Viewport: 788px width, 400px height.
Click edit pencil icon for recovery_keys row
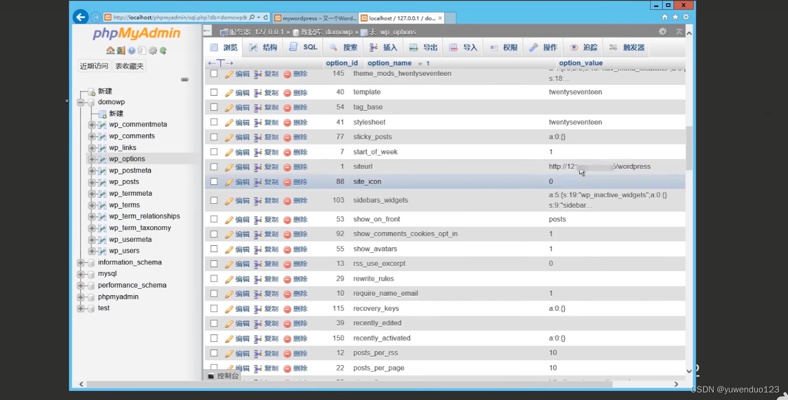click(x=229, y=309)
